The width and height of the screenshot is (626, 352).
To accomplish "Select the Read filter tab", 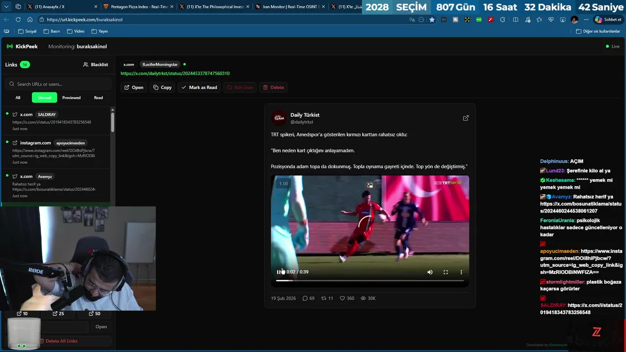I will click(98, 98).
